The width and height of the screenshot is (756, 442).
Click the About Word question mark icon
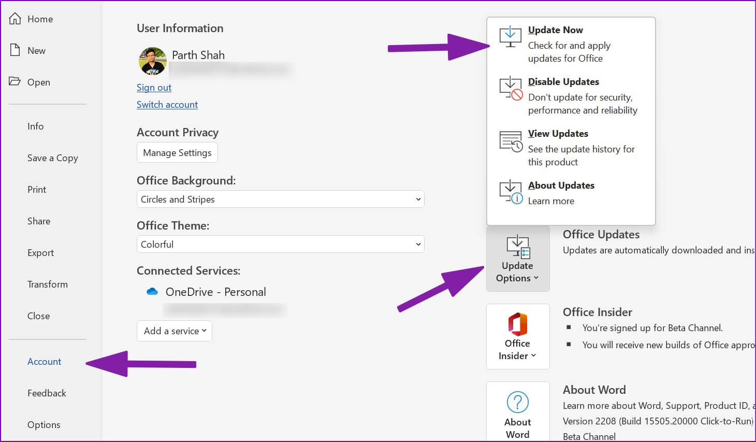point(517,402)
